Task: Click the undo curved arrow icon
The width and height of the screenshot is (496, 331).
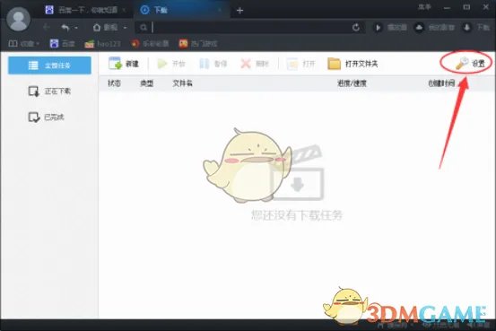Action: tap(65, 28)
